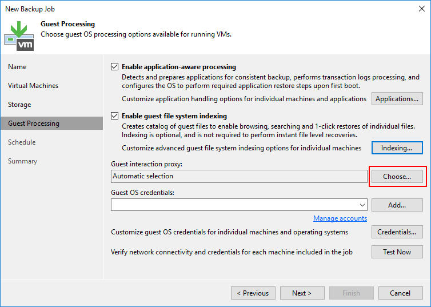
Task: Switch to the Storage step
Action: point(19,105)
